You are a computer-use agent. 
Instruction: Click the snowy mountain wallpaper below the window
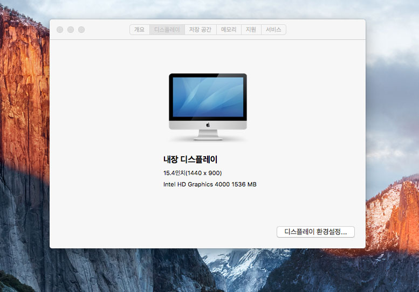pos(237,269)
